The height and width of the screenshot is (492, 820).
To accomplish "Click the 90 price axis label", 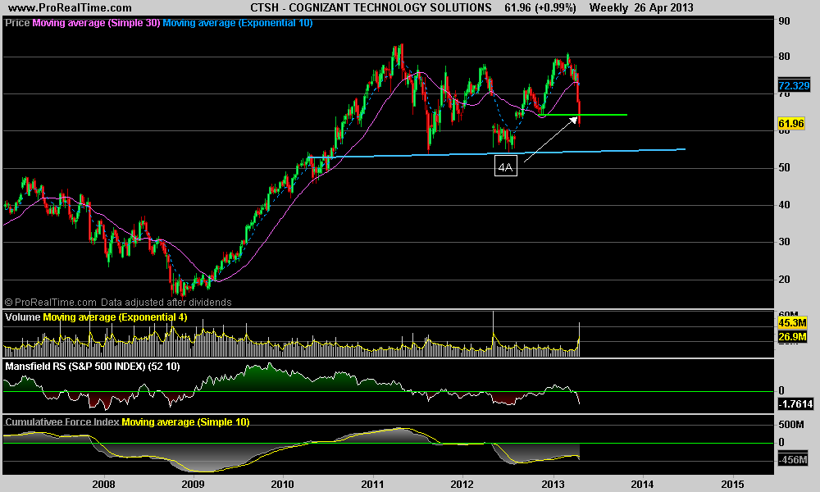I will click(x=785, y=21).
